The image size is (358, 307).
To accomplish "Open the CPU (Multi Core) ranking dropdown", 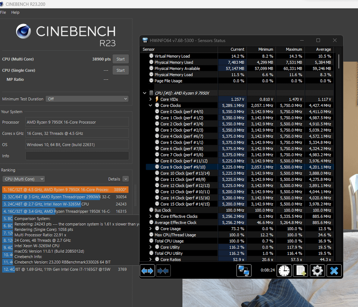I will click(x=24, y=179).
